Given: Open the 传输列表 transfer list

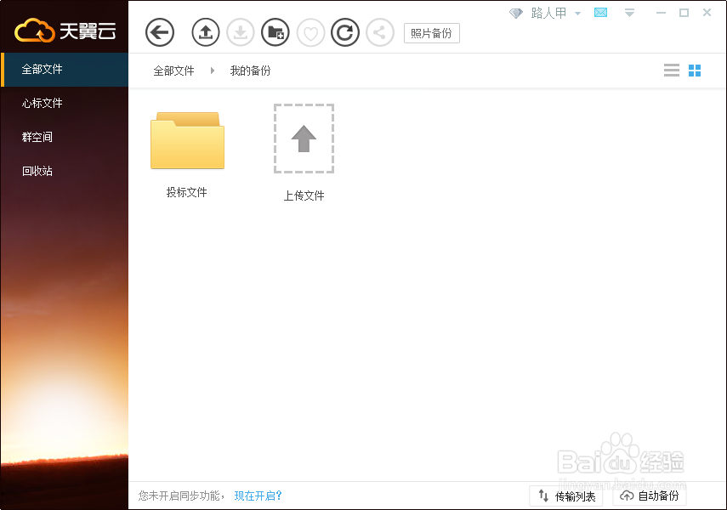Looking at the screenshot, I should tap(565, 496).
